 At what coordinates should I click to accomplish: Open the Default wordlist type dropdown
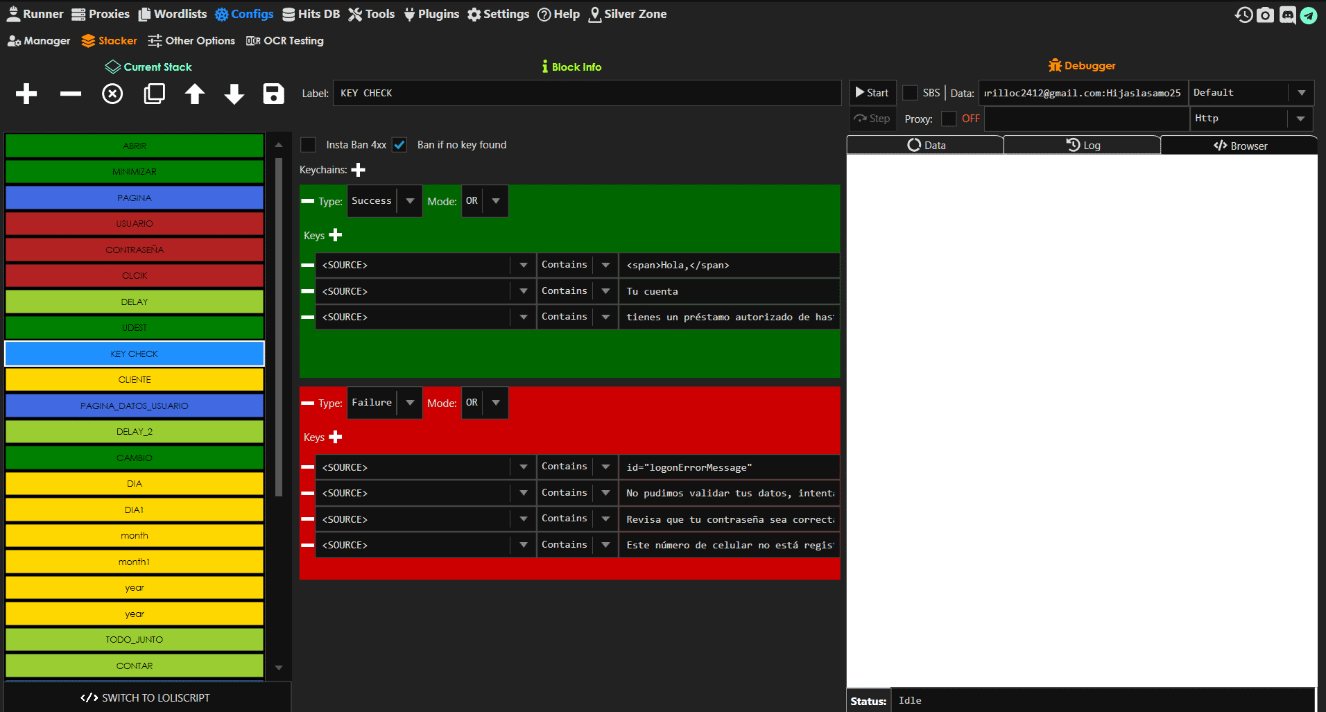[1251, 93]
